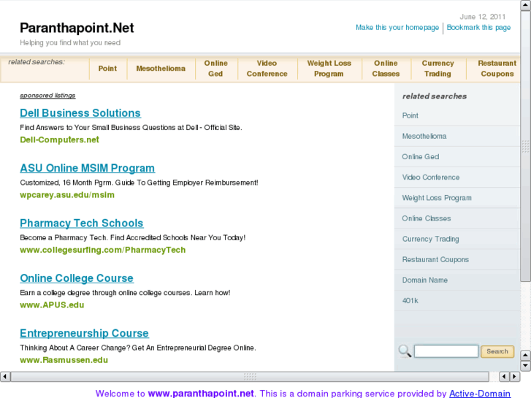The height and width of the screenshot is (398, 531).
Task: Click horizontal scrollbar far-left arrow
Action: (5, 376)
